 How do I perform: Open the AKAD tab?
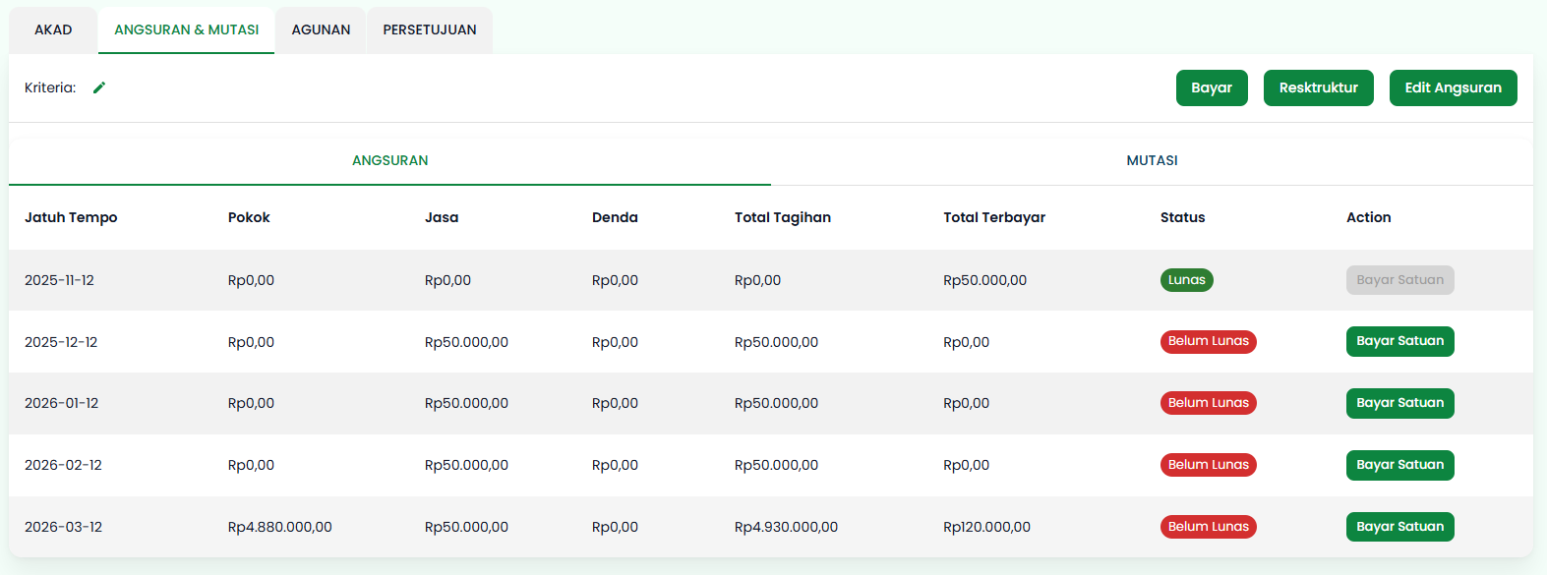(53, 29)
